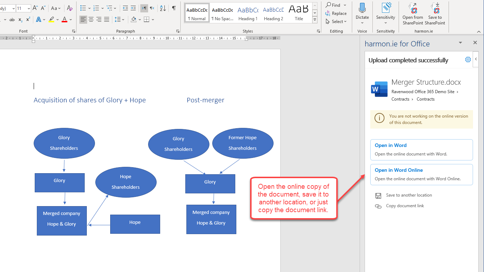
Task: Open the font size dropdown
Action: [28, 8]
